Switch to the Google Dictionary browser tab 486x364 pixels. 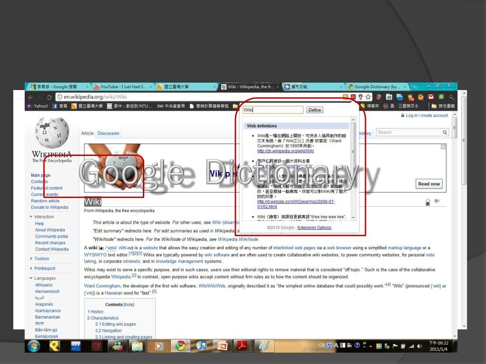[x=377, y=87]
